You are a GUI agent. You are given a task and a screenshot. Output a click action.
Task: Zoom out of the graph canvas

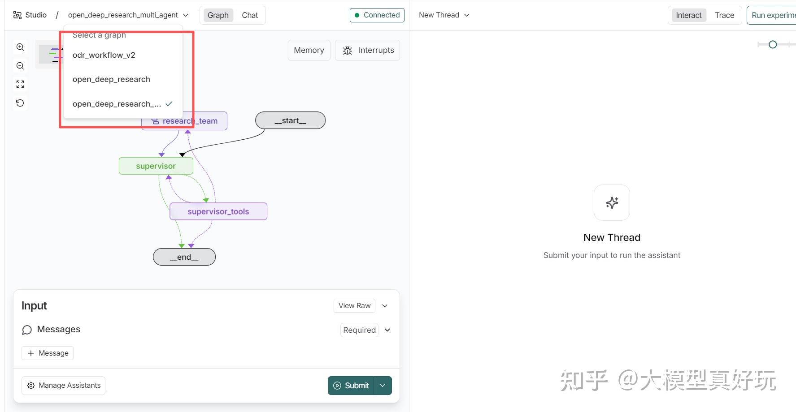[x=20, y=65]
